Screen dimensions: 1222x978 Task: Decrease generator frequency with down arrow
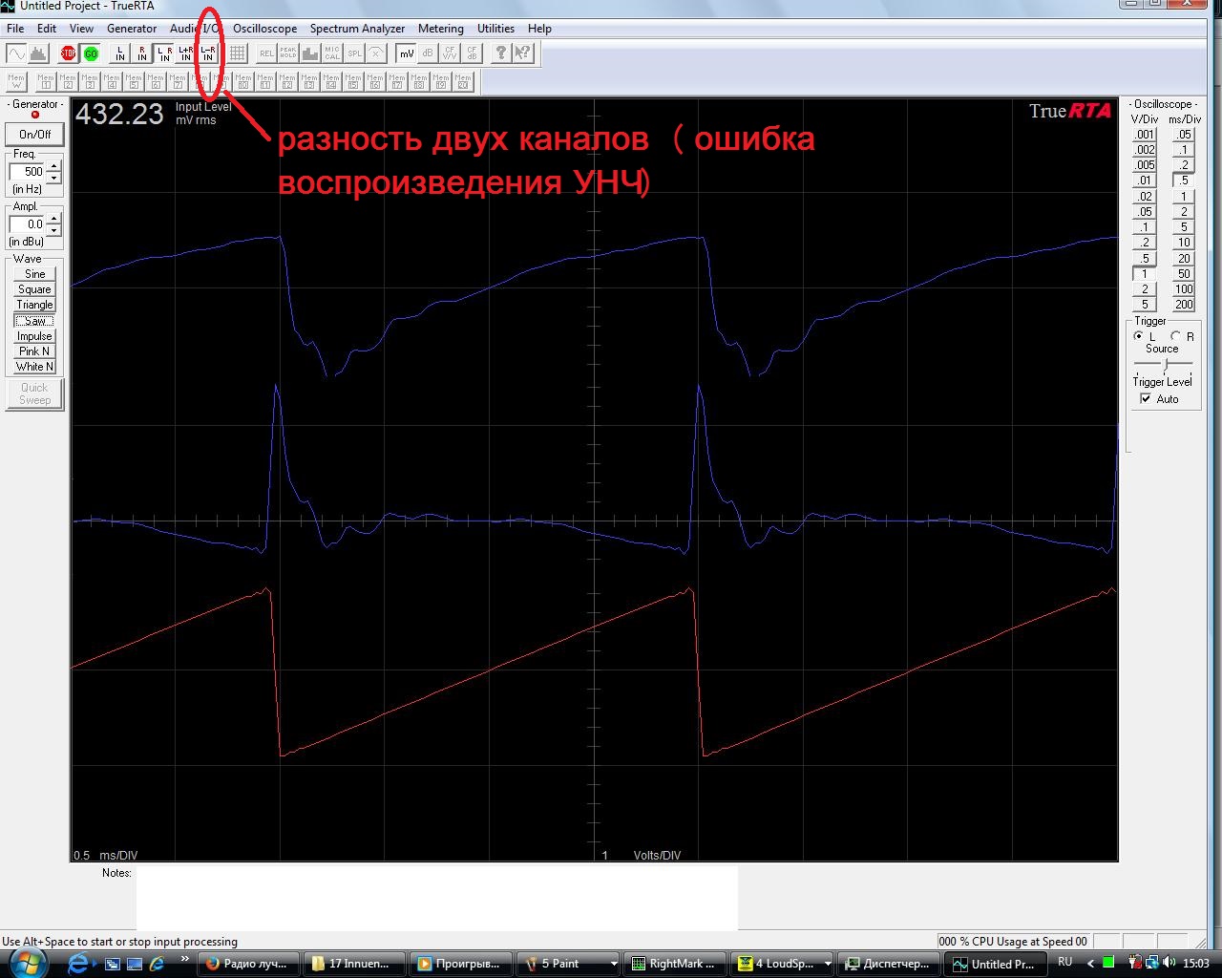pyautogui.click(x=53, y=177)
